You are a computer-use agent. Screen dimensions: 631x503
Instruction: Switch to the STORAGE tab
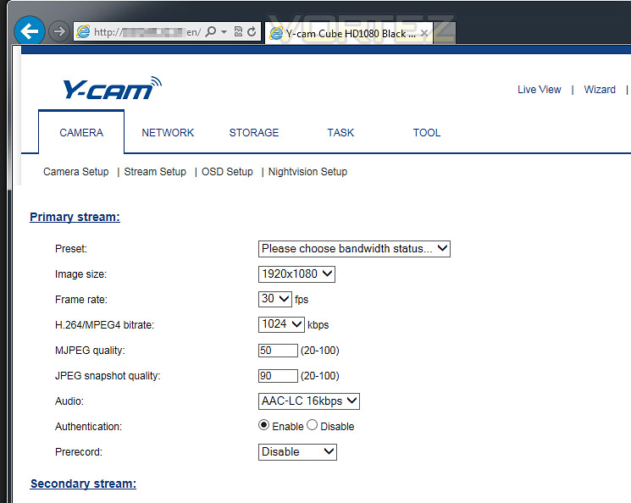tap(254, 133)
